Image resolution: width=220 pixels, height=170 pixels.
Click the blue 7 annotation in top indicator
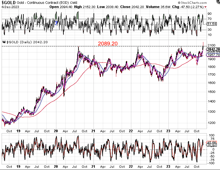click(57, 23)
